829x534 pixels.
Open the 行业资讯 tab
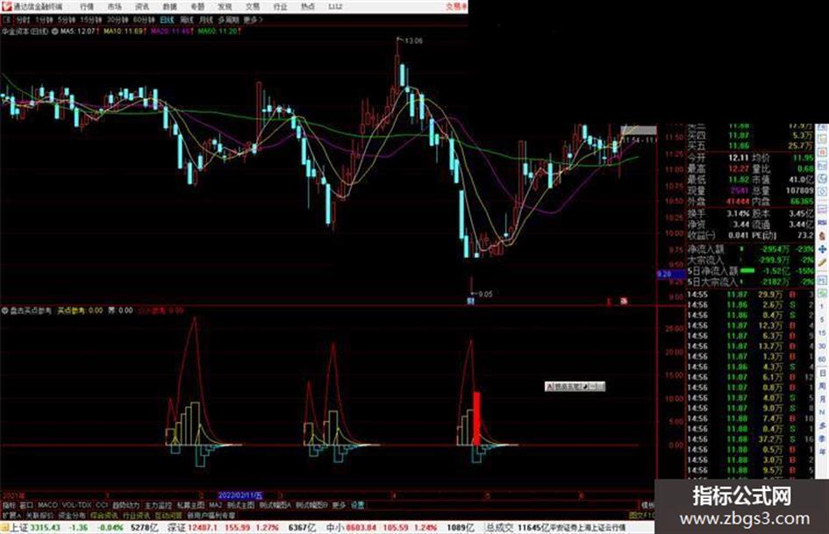pos(137,515)
